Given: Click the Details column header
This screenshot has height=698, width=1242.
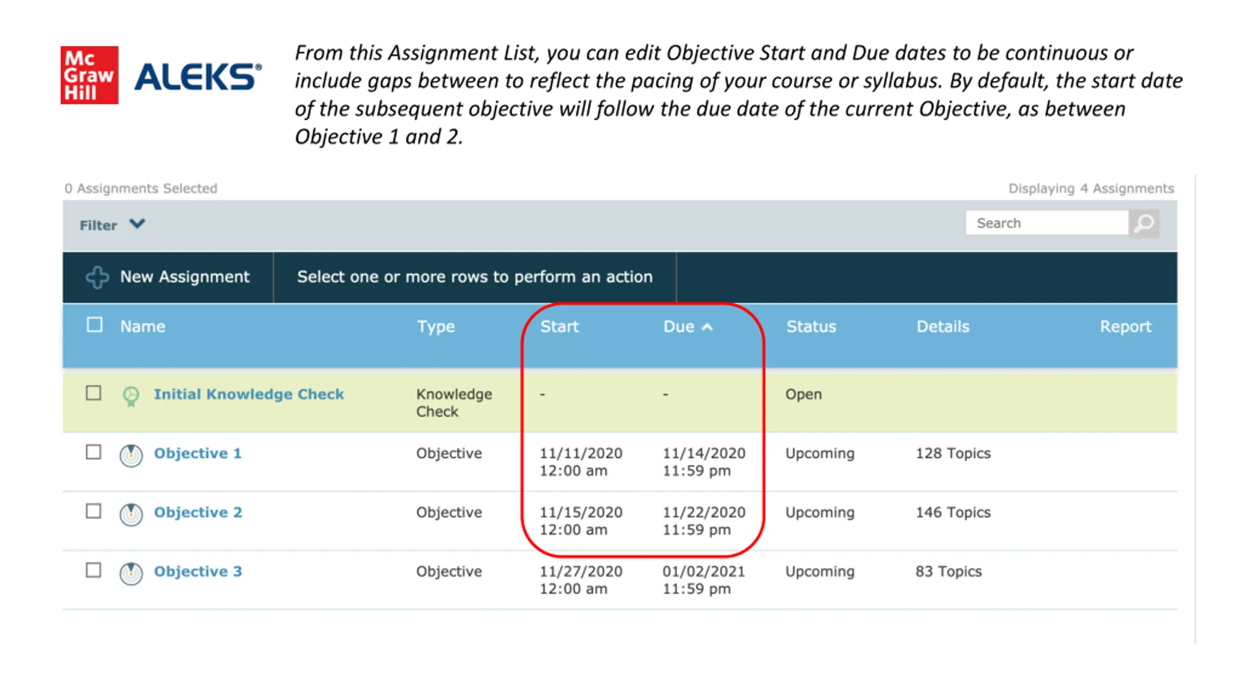Looking at the screenshot, I should point(943,327).
